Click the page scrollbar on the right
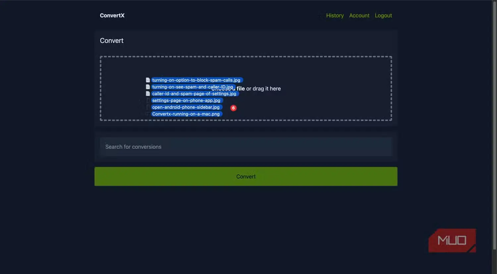Image resolution: width=497 pixels, height=274 pixels. (x=494, y=125)
